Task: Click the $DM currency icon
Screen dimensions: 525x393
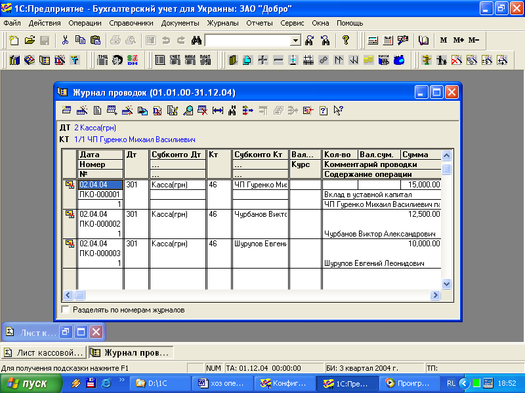Action: coord(133,60)
